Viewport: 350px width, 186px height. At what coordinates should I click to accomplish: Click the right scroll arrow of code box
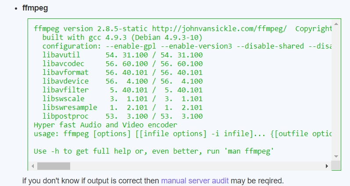(327, 166)
